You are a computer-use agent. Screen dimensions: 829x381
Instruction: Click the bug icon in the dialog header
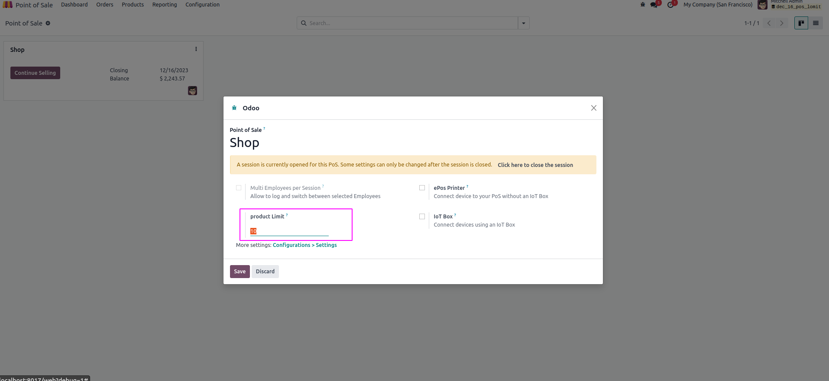tap(234, 108)
